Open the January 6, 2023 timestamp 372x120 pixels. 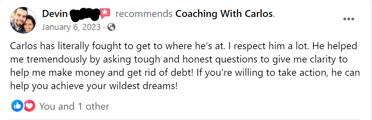click(71, 27)
